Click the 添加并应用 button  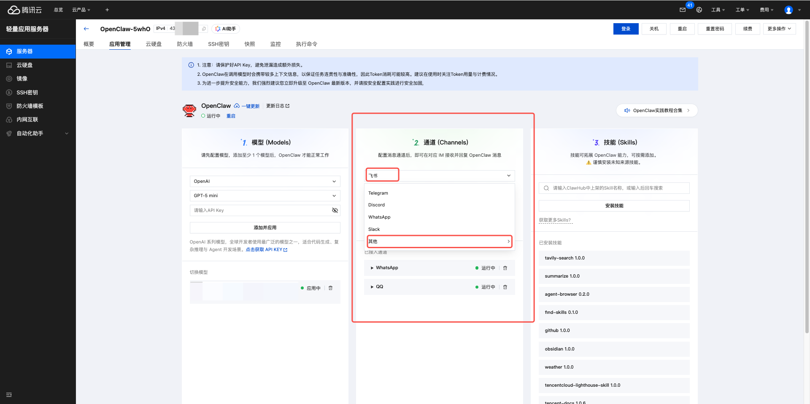265,227
